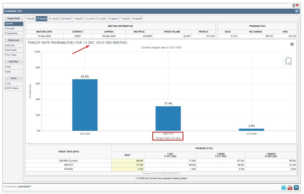The height and width of the screenshot is (194, 304).
Task: Open the Twitter bird icon in header
Action: coord(297,11)
